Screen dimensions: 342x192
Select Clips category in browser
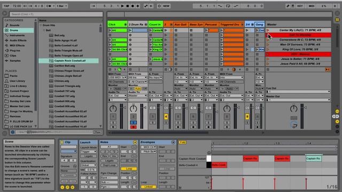tap(13, 55)
